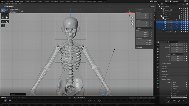Open the Render menu
Viewport: 189px width, 106px height.
(12, 1)
